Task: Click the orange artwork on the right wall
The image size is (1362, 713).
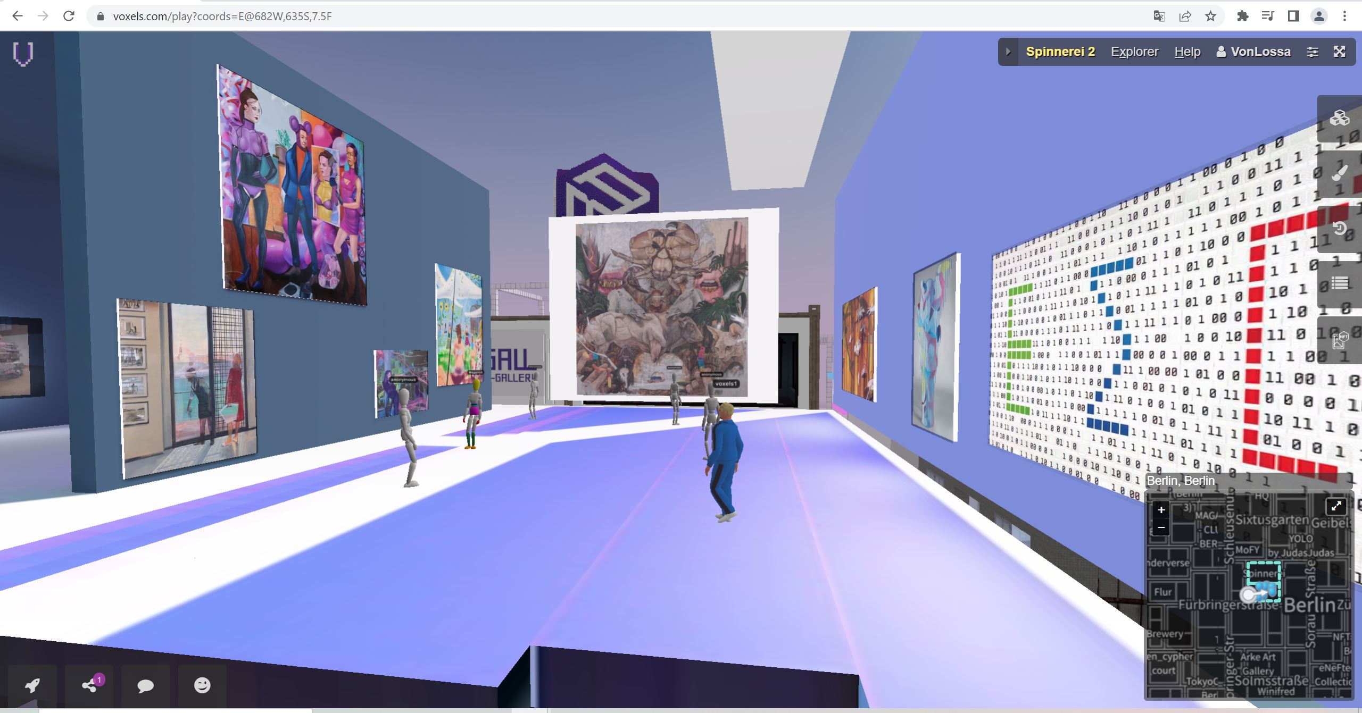Action: (x=859, y=345)
